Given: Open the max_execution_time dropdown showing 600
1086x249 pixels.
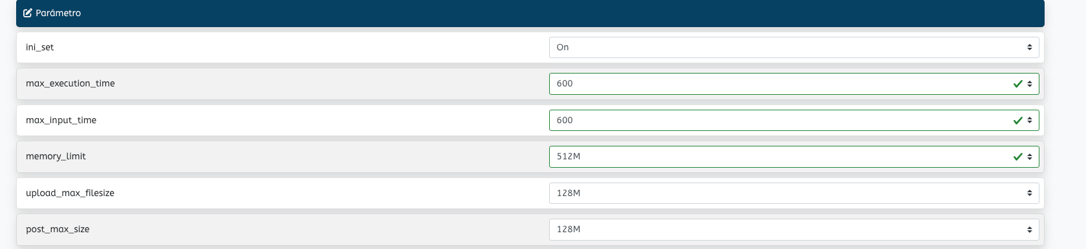Looking at the screenshot, I should point(794,84).
